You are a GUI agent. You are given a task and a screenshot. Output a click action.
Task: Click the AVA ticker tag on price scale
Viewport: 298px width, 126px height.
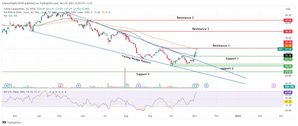click(280, 49)
